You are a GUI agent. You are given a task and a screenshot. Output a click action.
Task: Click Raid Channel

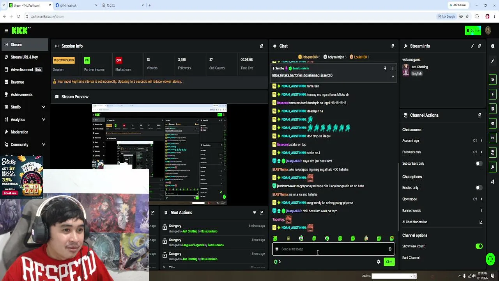tap(411, 258)
